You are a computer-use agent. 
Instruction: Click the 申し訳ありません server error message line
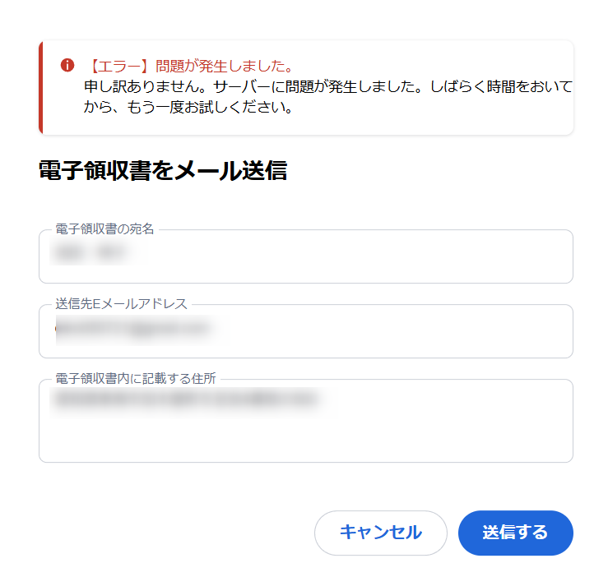[327, 86]
